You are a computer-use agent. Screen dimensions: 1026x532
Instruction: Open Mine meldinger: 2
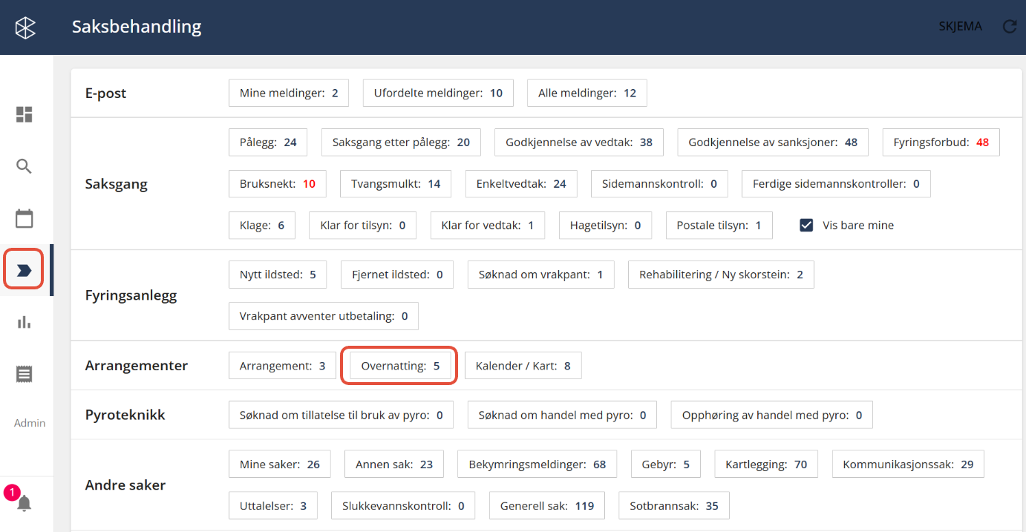289,93
